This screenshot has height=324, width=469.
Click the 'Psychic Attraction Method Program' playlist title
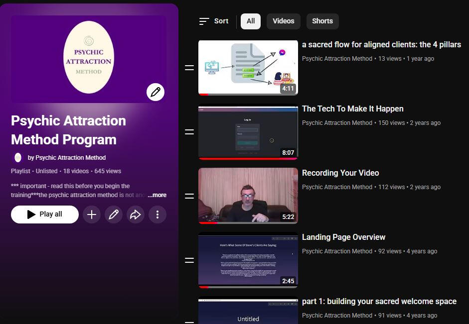(x=68, y=130)
